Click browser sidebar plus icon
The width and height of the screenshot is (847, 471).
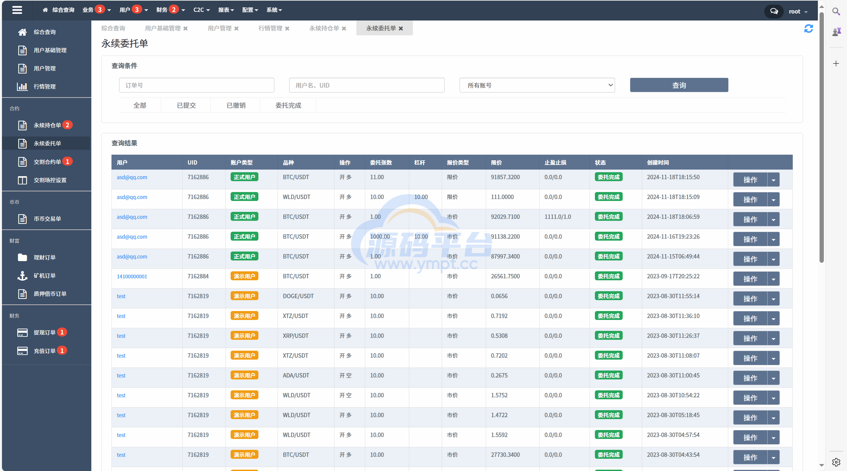pos(836,63)
